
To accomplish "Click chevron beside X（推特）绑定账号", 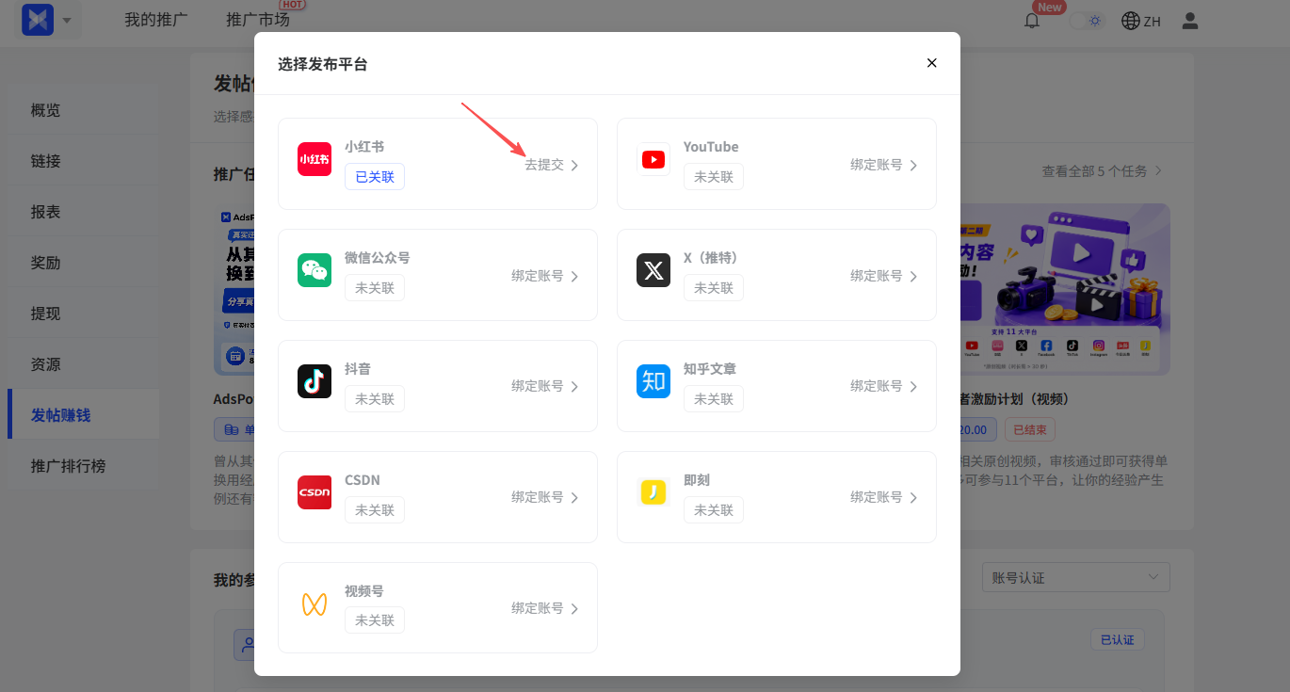I will coord(913,276).
